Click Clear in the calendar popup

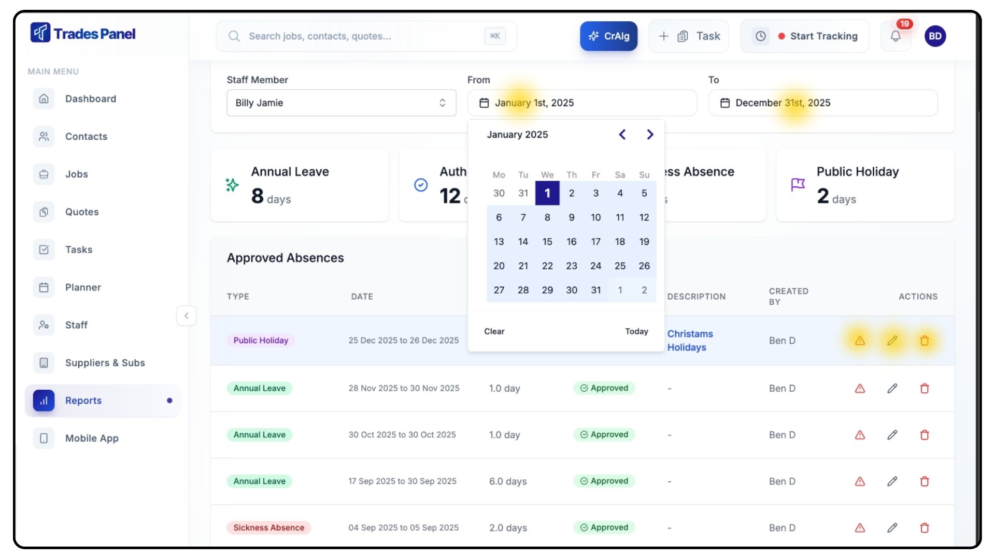pyautogui.click(x=494, y=331)
